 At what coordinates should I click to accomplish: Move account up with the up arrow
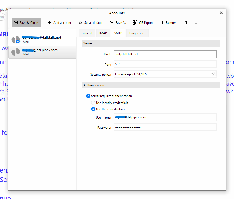pyautogui.click(x=186, y=23)
